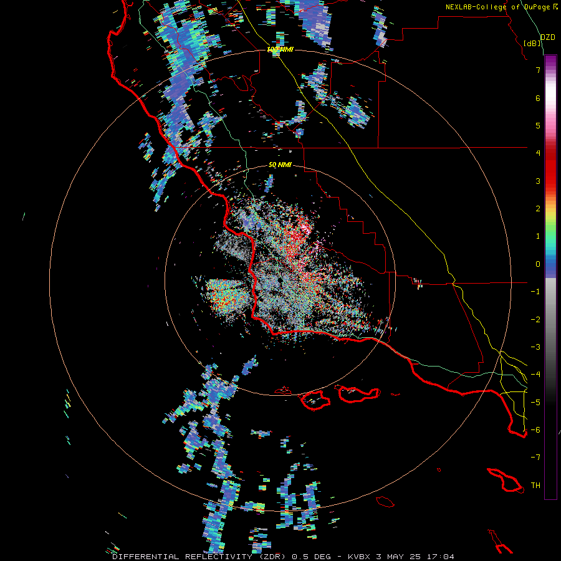Click the TH threshold label on legend
The height and width of the screenshot is (561, 561).
[535, 486]
